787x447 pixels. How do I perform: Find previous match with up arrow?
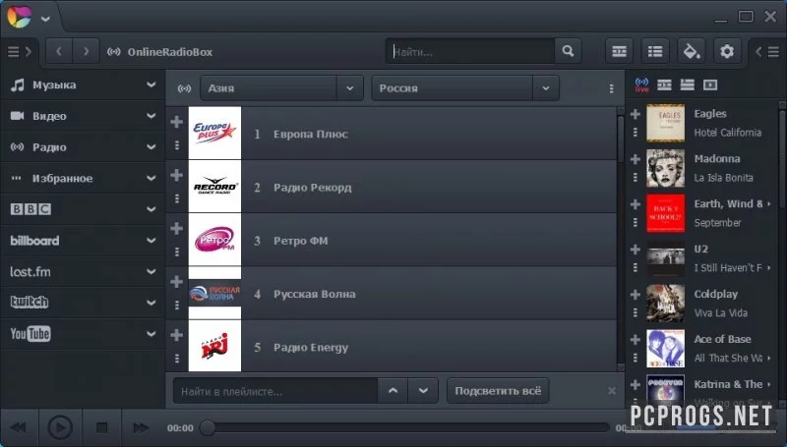coord(393,390)
